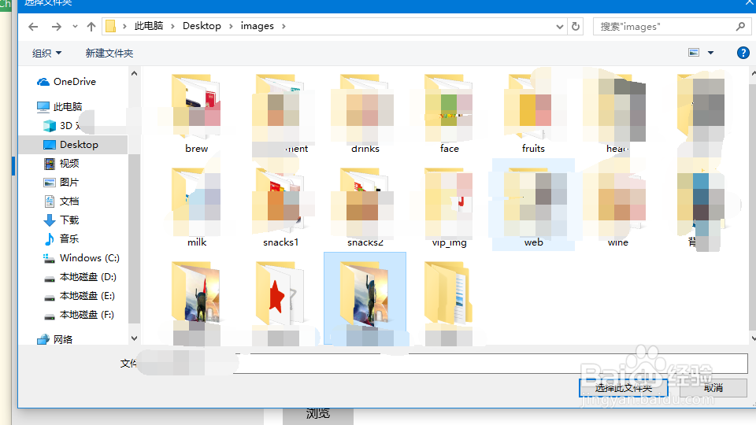Select 图片 in the navigation pane
The height and width of the screenshot is (425, 756).
pyautogui.click(x=61, y=182)
